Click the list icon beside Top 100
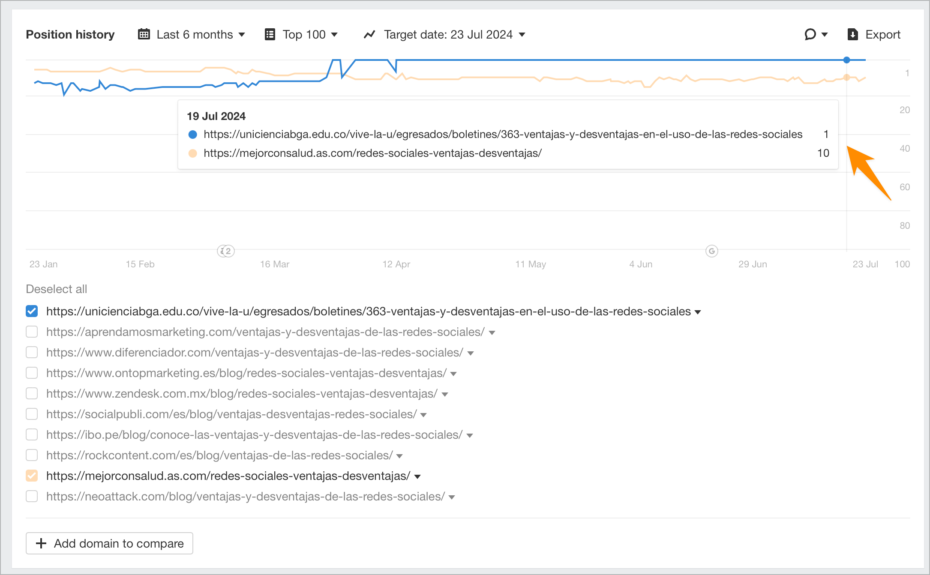This screenshot has width=930, height=575. [x=270, y=34]
